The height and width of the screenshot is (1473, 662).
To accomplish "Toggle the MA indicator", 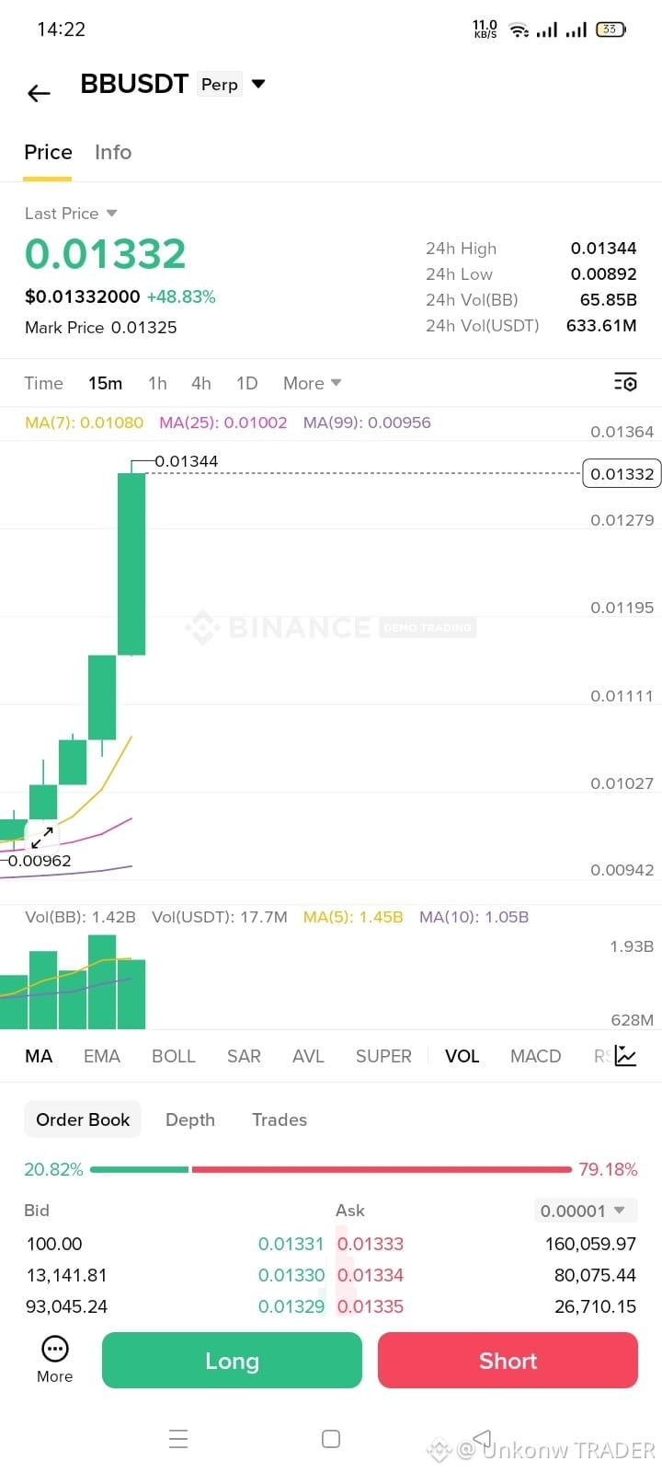I will coord(39,1056).
